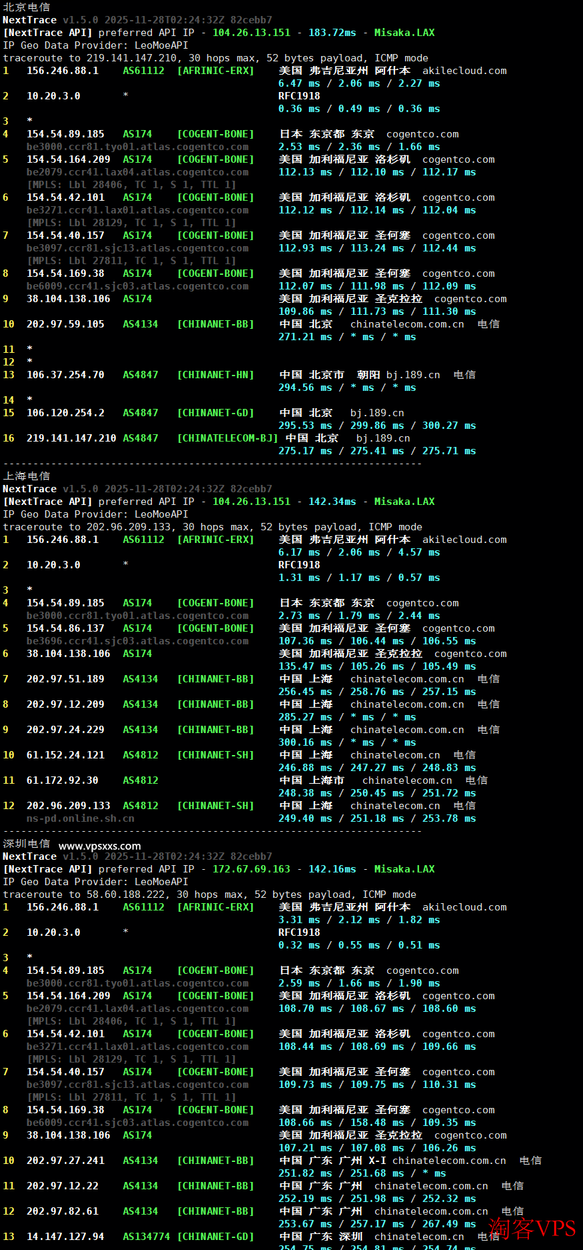
Task: Click the 110.31 ms latency value
Action: tap(449, 1085)
